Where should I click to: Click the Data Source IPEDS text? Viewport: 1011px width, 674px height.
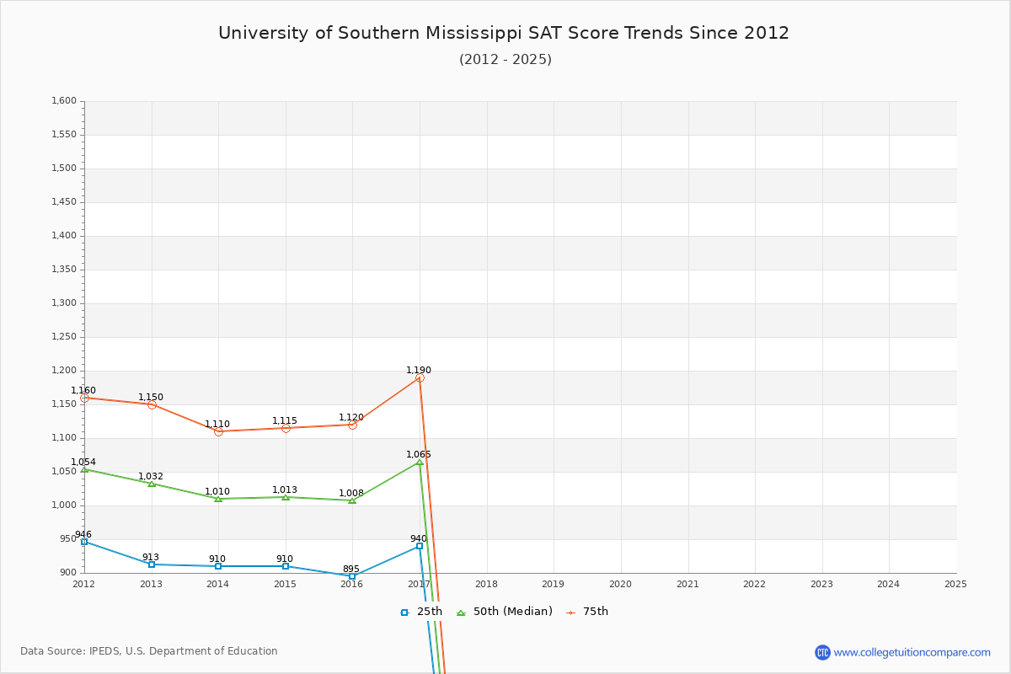coord(149,651)
